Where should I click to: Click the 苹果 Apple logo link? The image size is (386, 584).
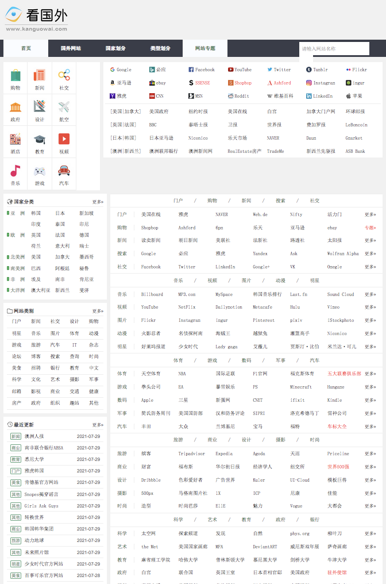pyautogui.click(x=354, y=96)
